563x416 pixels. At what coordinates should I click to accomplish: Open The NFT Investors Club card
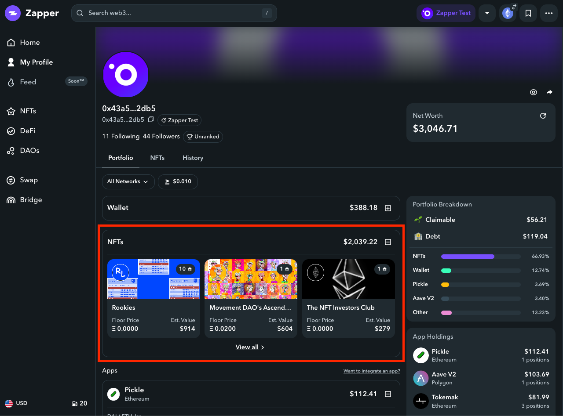coord(348,298)
